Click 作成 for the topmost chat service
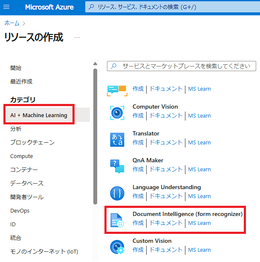The height and width of the screenshot is (262, 260). (138, 89)
